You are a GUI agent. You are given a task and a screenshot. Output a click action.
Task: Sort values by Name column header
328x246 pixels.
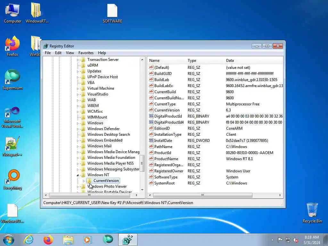167,61
